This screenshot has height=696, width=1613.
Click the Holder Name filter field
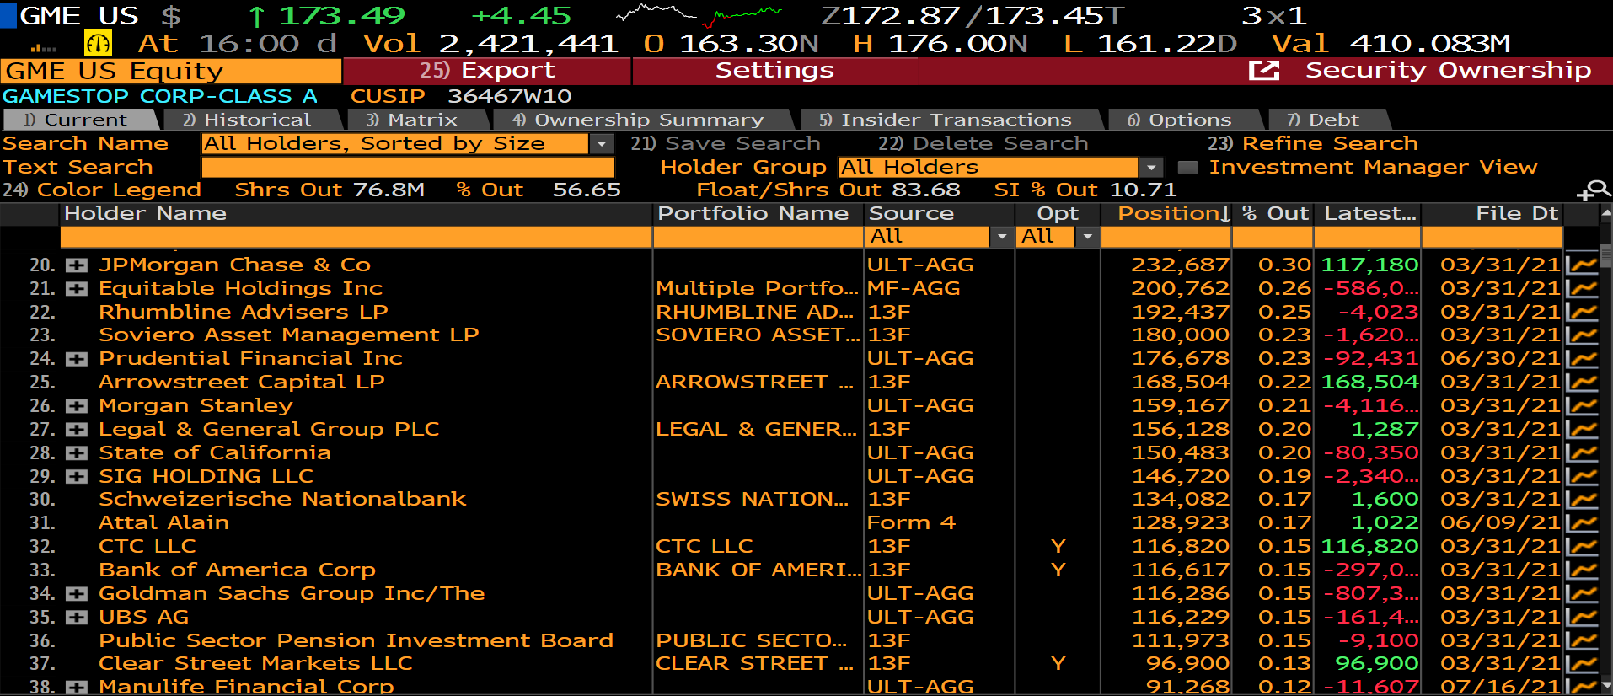(356, 237)
